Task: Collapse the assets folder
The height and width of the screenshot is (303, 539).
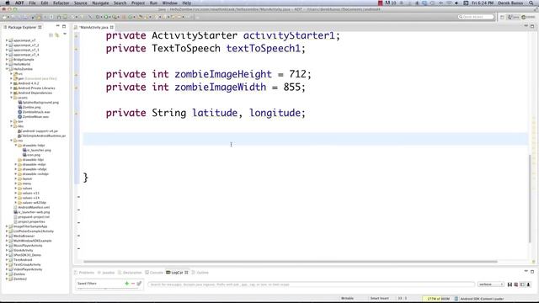Action: [11, 98]
